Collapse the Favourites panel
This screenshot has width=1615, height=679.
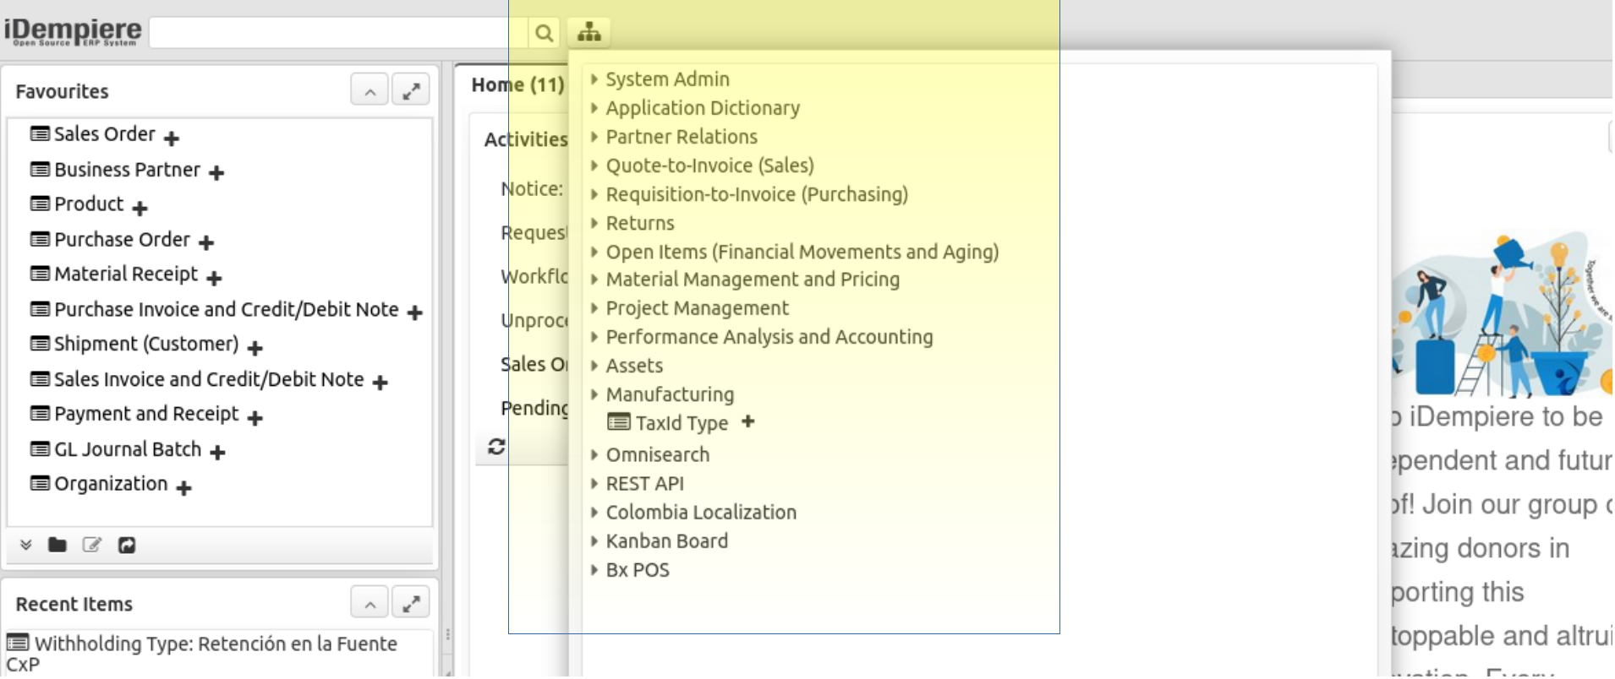(370, 90)
